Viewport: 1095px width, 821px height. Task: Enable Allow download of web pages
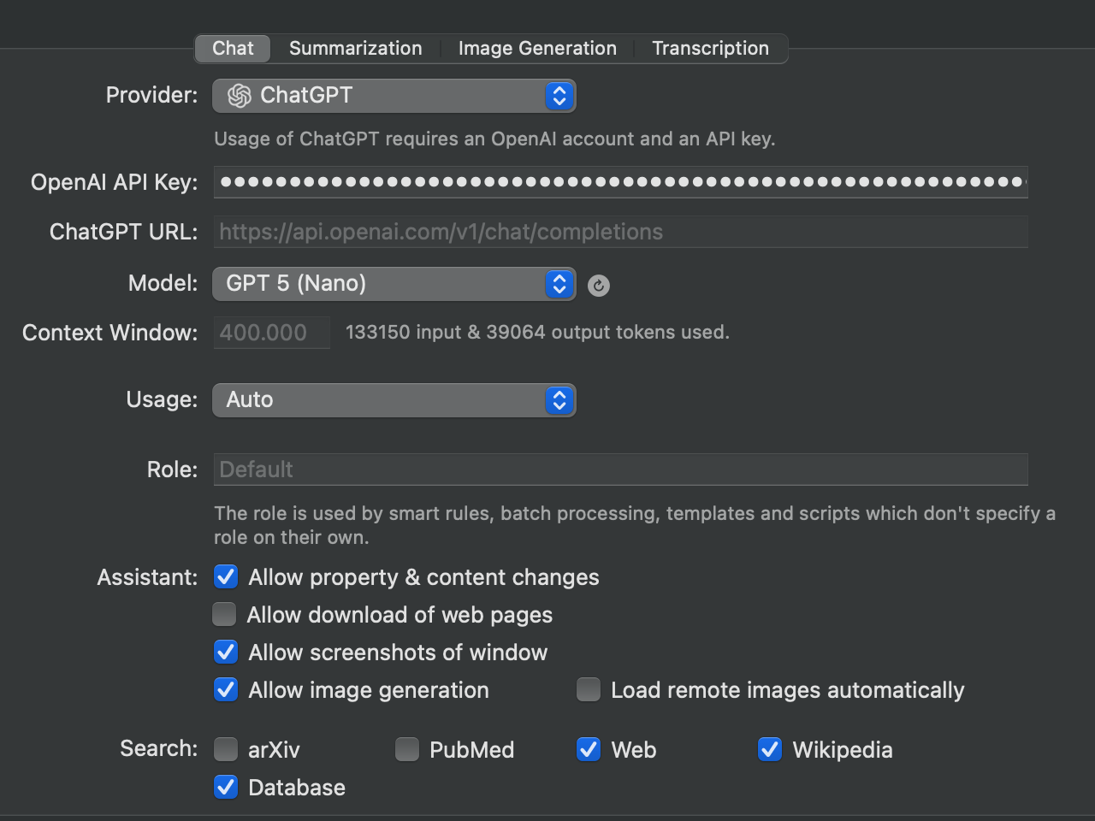[225, 615]
